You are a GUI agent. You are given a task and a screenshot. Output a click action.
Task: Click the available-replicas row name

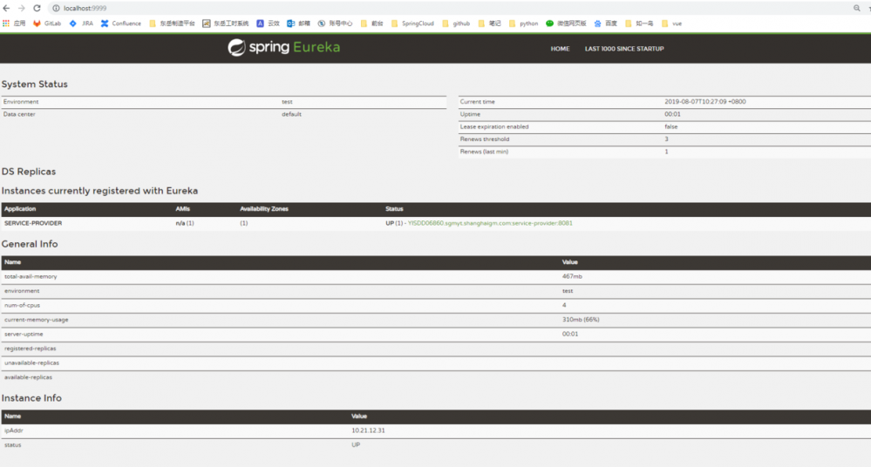click(28, 377)
